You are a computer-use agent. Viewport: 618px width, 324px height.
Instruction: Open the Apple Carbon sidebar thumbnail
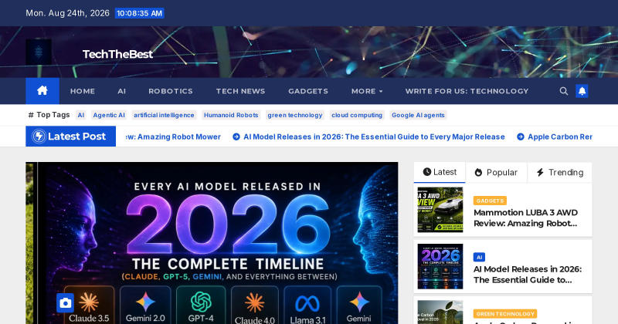pyautogui.click(x=440, y=312)
